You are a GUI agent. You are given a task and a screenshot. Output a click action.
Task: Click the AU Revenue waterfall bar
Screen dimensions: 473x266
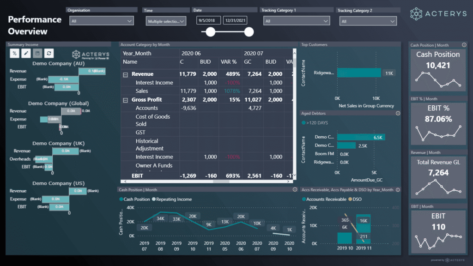pyautogui.click(x=92, y=71)
